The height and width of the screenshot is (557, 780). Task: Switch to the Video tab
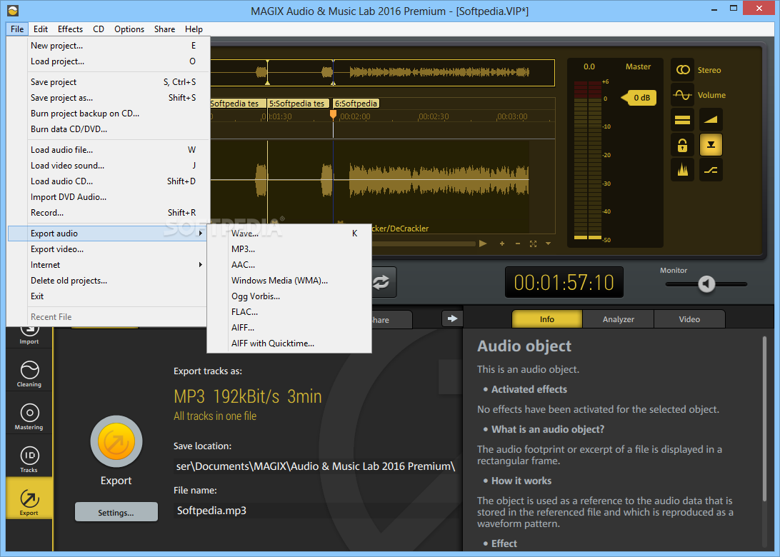coord(689,319)
